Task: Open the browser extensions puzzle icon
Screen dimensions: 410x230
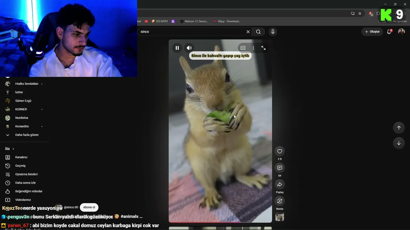Action: coord(378,13)
